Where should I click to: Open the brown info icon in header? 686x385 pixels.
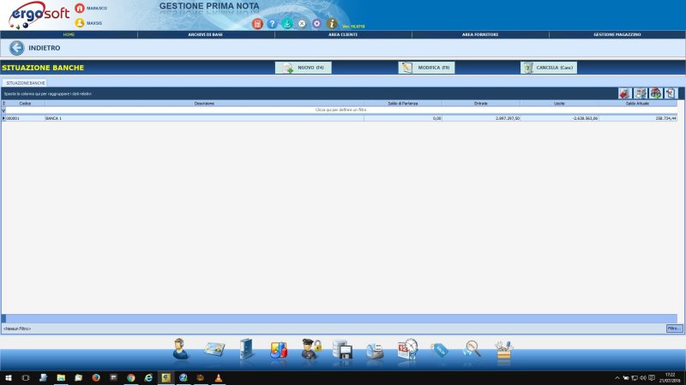[x=332, y=24]
